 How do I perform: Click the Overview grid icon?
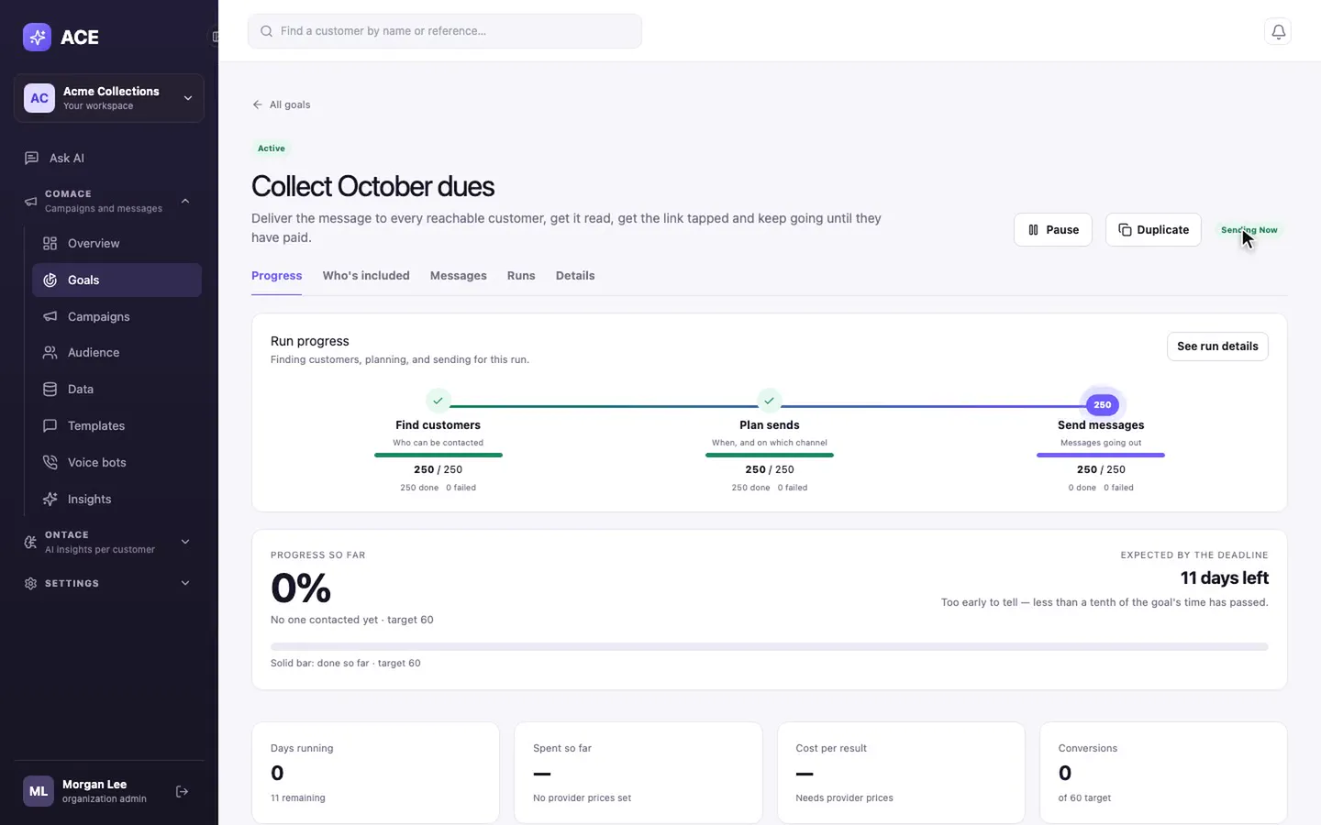[x=50, y=243]
